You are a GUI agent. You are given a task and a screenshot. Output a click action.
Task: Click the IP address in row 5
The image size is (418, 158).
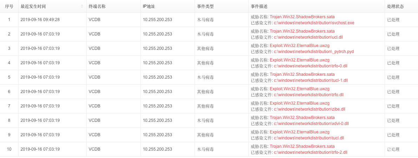(x=157, y=77)
